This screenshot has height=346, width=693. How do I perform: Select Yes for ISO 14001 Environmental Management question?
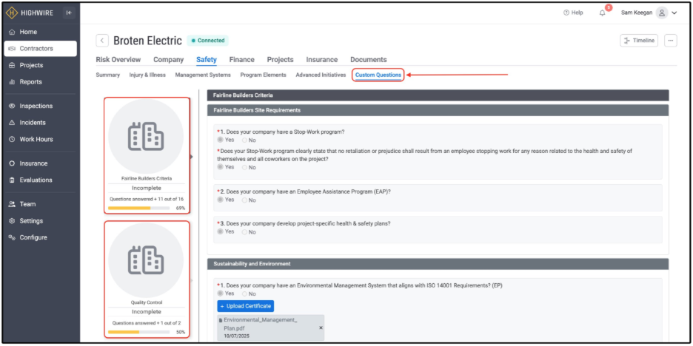tap(220, 293)
